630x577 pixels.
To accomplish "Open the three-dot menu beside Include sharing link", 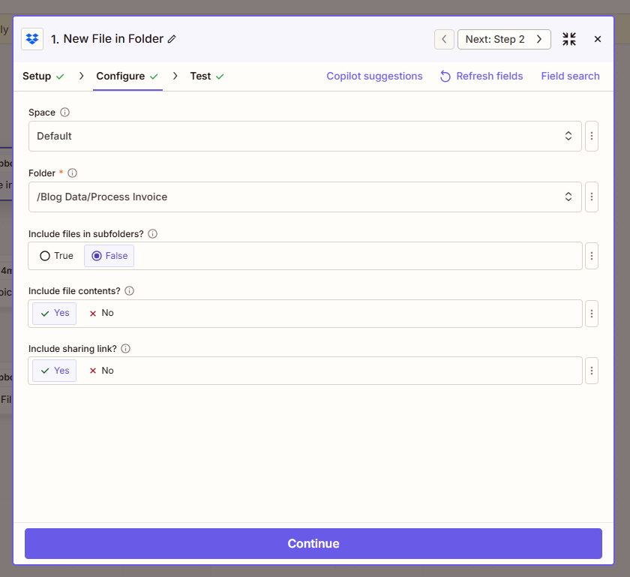I will pos(592,370).
